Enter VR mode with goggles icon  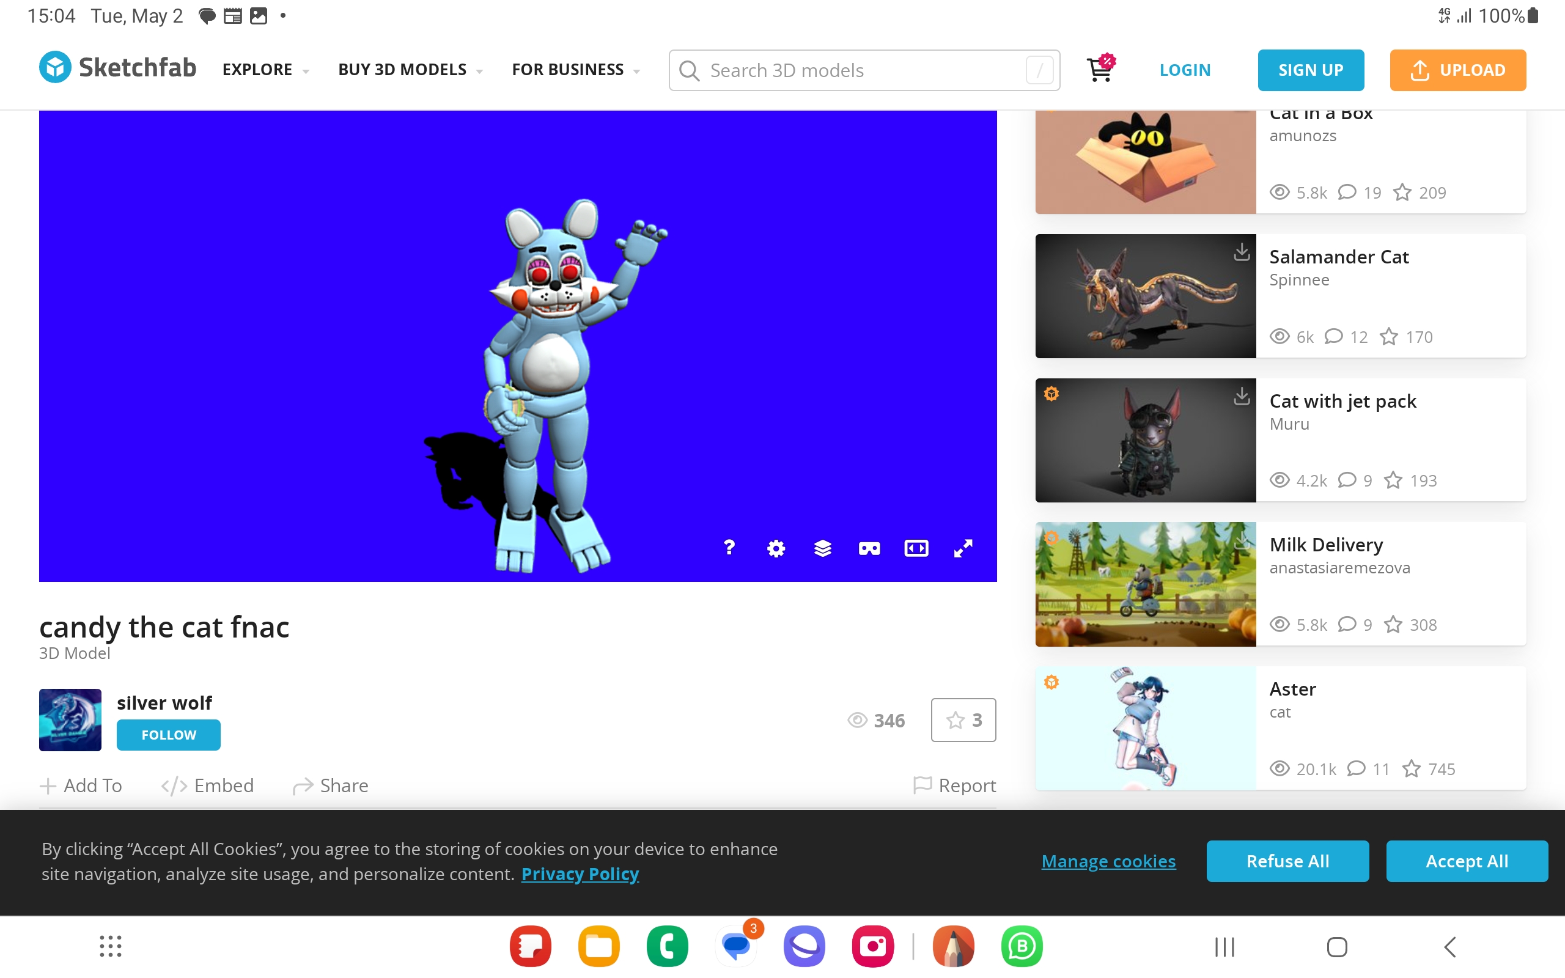[x=869, y=548]
